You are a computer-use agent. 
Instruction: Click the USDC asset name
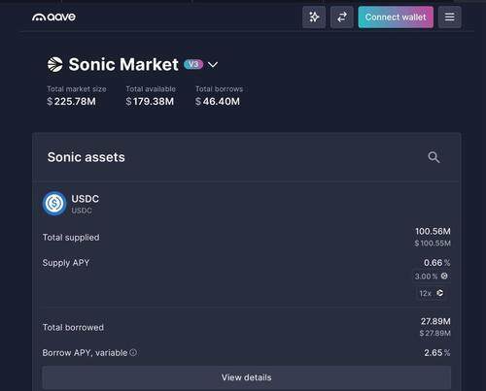click(x=85, y=199)
